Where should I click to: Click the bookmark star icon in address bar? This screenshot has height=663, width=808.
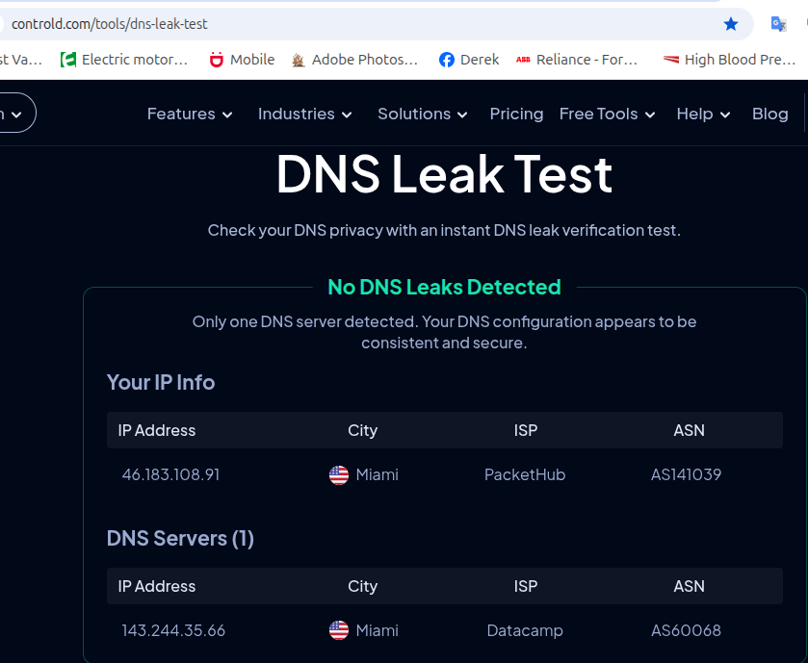tap(731, 24)
